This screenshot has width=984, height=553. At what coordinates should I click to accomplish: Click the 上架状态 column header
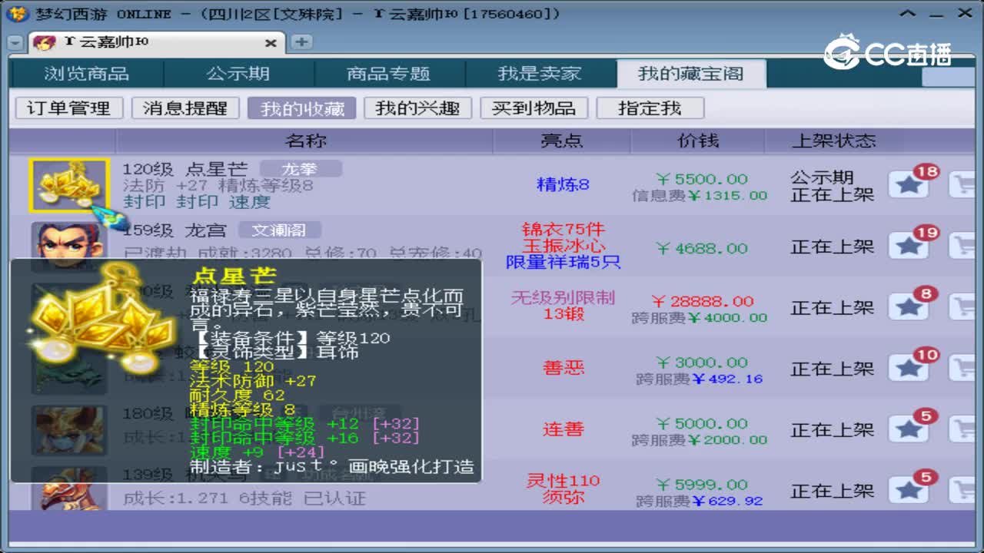[x=834, y=141]
